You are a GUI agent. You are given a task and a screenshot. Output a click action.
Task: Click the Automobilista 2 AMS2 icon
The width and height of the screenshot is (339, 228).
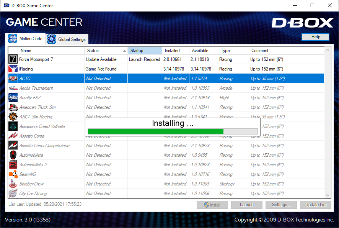click(x=13, y=164)
